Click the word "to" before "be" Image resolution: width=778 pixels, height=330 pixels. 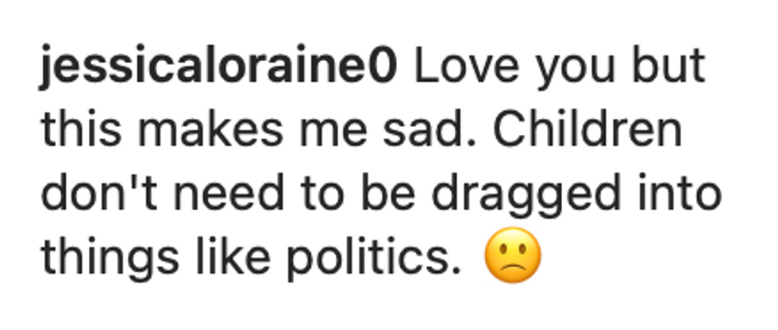pos(322,195)
